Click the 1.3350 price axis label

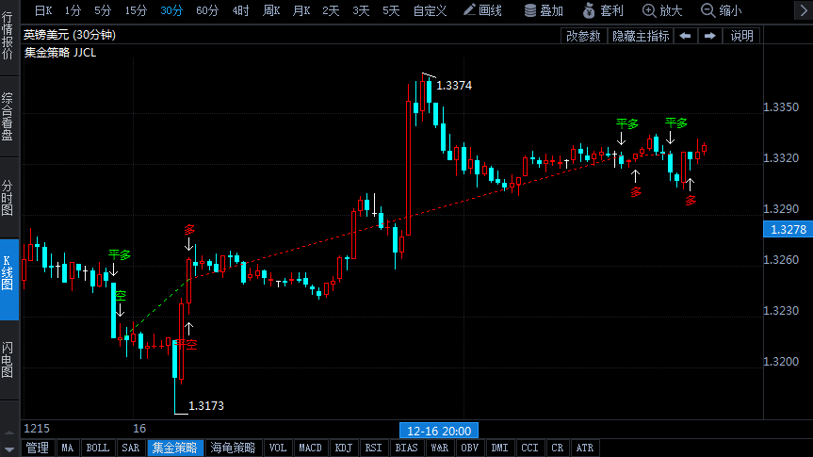pyautogui.click(x=781, y=107)
